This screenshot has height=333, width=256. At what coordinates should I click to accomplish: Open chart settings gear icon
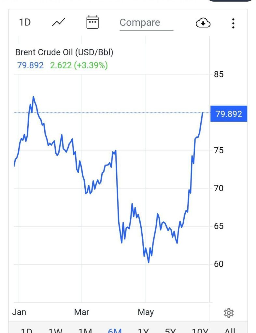pos(229,313)
